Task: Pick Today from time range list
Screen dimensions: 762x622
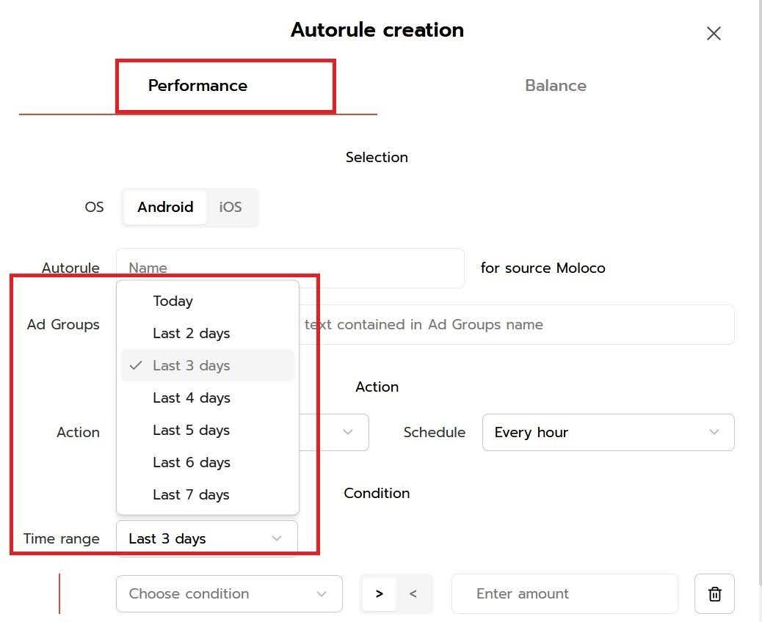Action: [173, 301]
